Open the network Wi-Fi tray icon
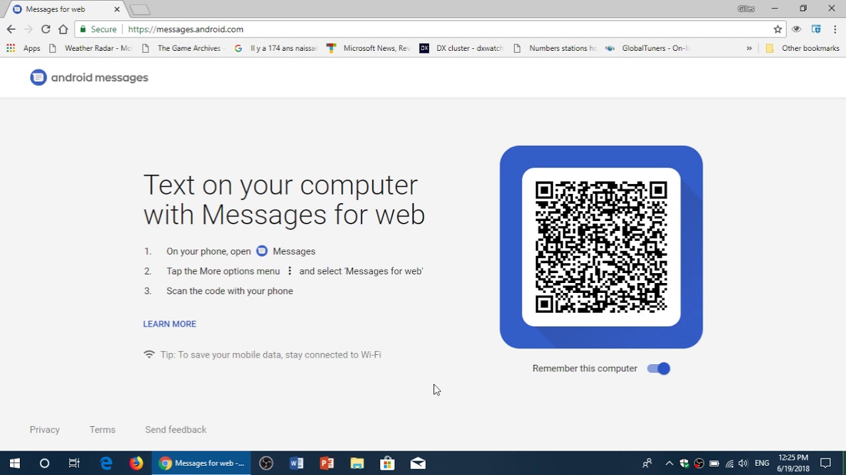846x475 pixels. [729, 463]
